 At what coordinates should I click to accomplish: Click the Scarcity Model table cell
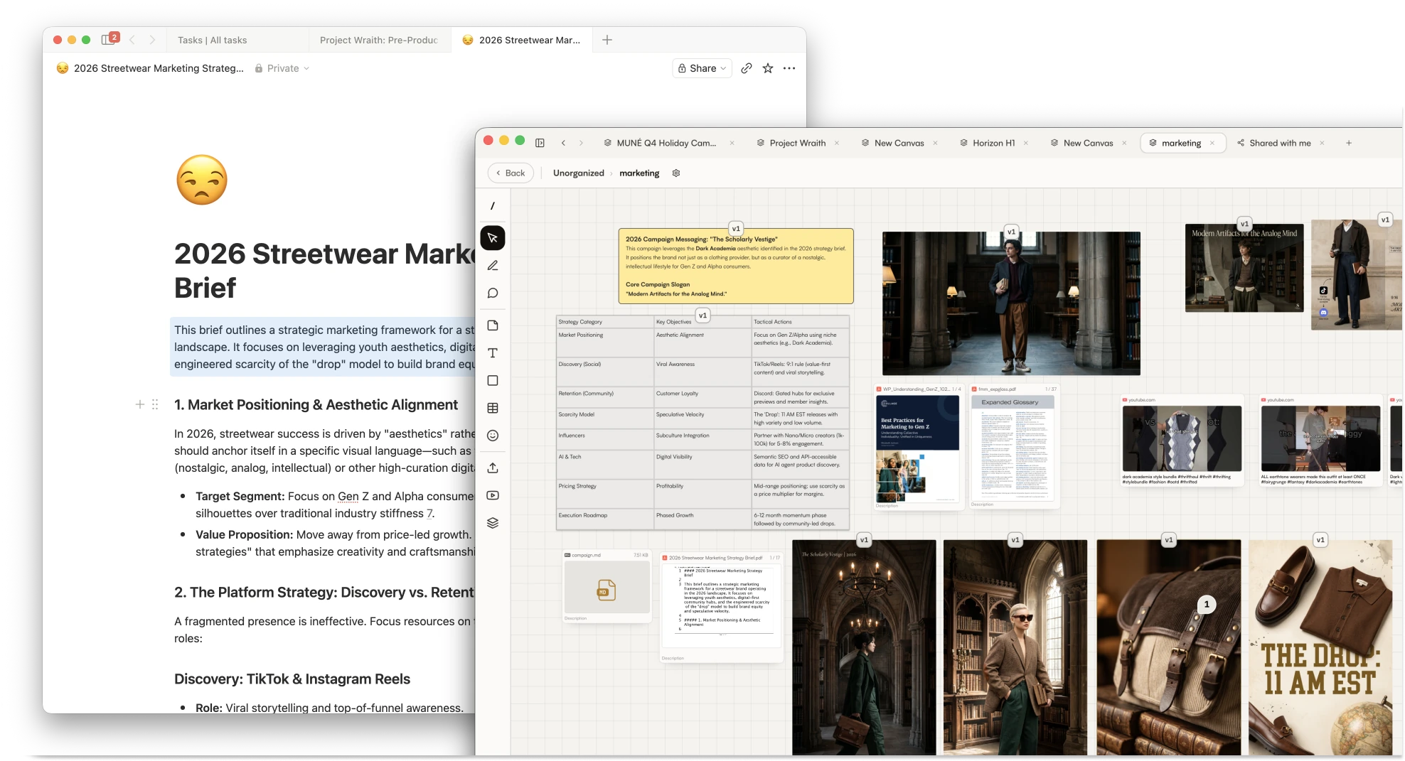coord(605,419)
